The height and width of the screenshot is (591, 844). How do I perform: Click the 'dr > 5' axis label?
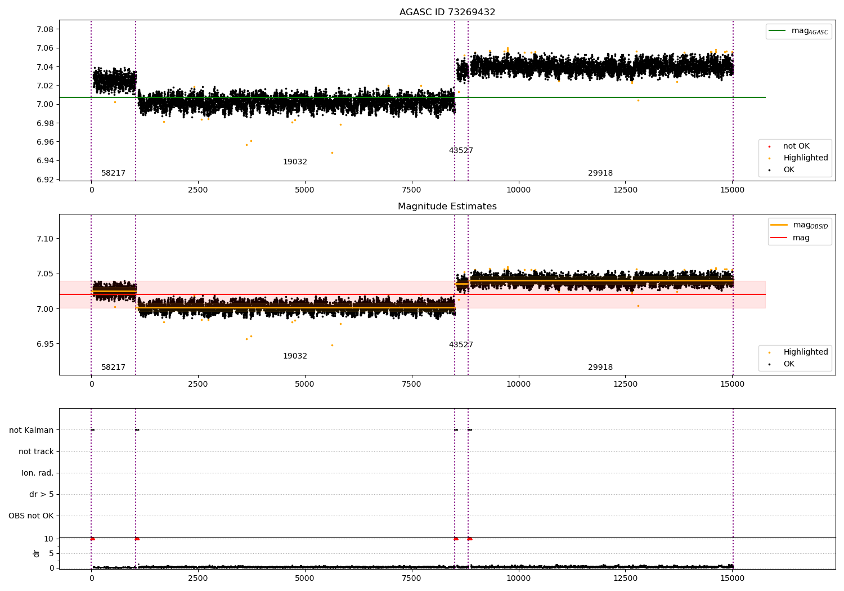[x=42, y=494]
